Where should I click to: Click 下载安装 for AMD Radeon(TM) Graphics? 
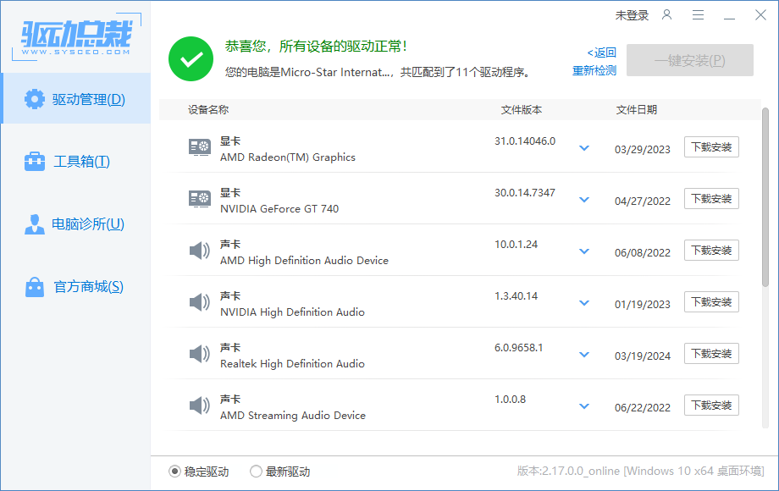(711, 147)
